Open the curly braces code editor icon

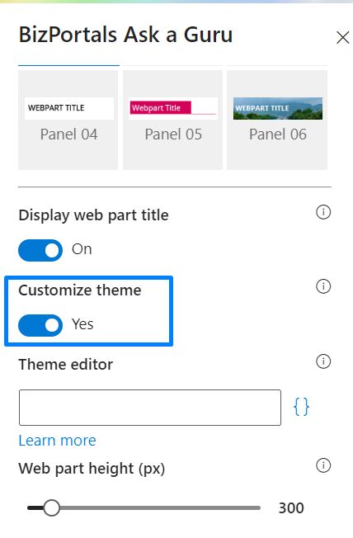pyautogui.click(x=301, y=407)
